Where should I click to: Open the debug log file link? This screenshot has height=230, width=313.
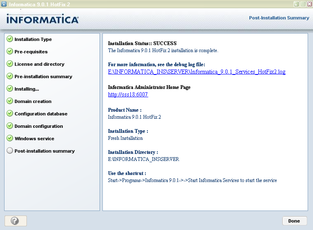197,72
